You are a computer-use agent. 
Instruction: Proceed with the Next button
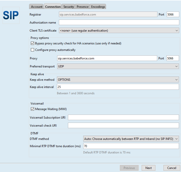click(148, 168)
